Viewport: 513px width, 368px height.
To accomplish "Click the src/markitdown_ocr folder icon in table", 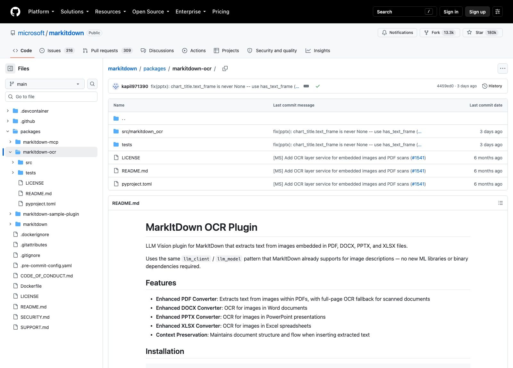I will coord(116,132).
